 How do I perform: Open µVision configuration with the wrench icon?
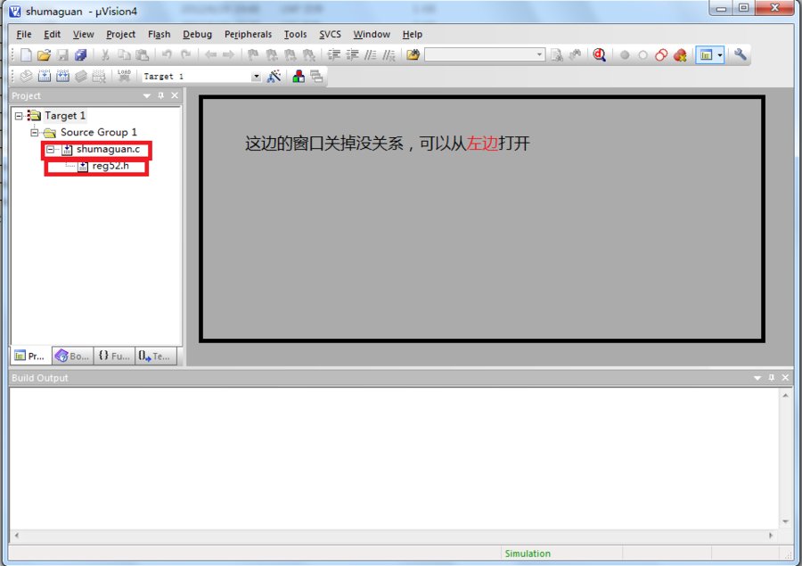(x=741, y=54)
